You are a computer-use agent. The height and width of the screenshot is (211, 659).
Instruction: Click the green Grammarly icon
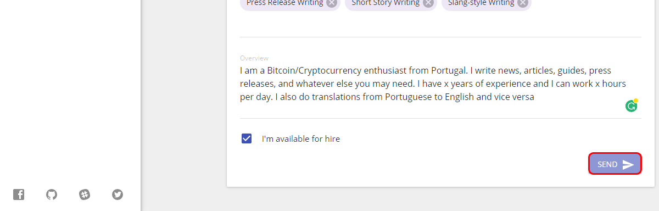(x=632, y=105)
